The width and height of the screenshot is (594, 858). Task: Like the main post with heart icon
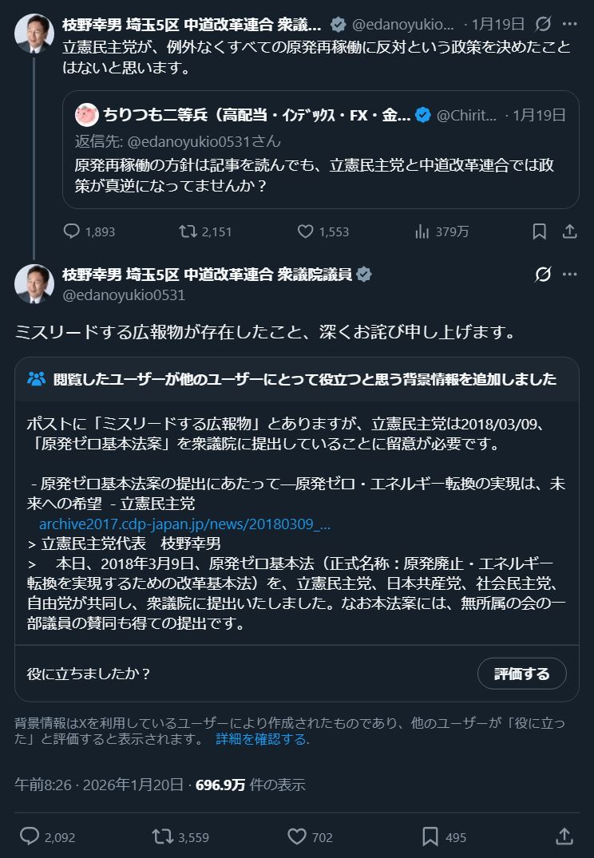point(297,836)
